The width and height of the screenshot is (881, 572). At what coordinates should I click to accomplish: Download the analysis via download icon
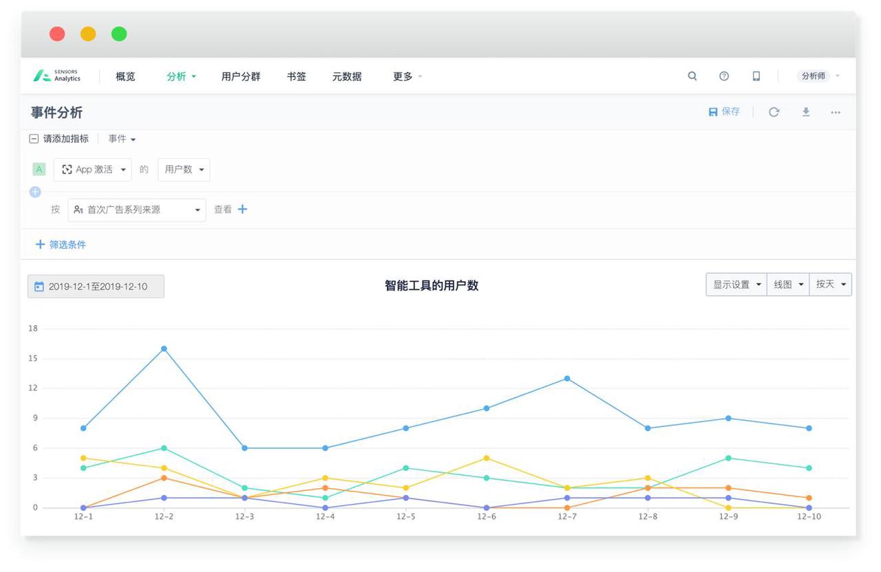pyautogui.click(x=806, y=112)
